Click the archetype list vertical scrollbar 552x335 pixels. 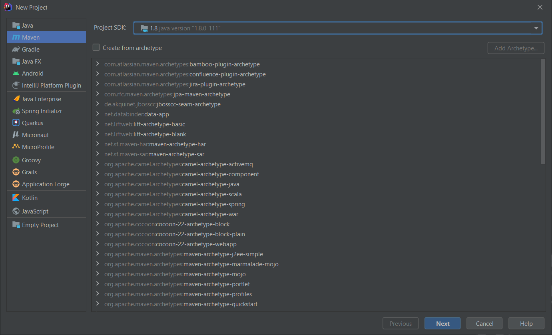point(542,112)
